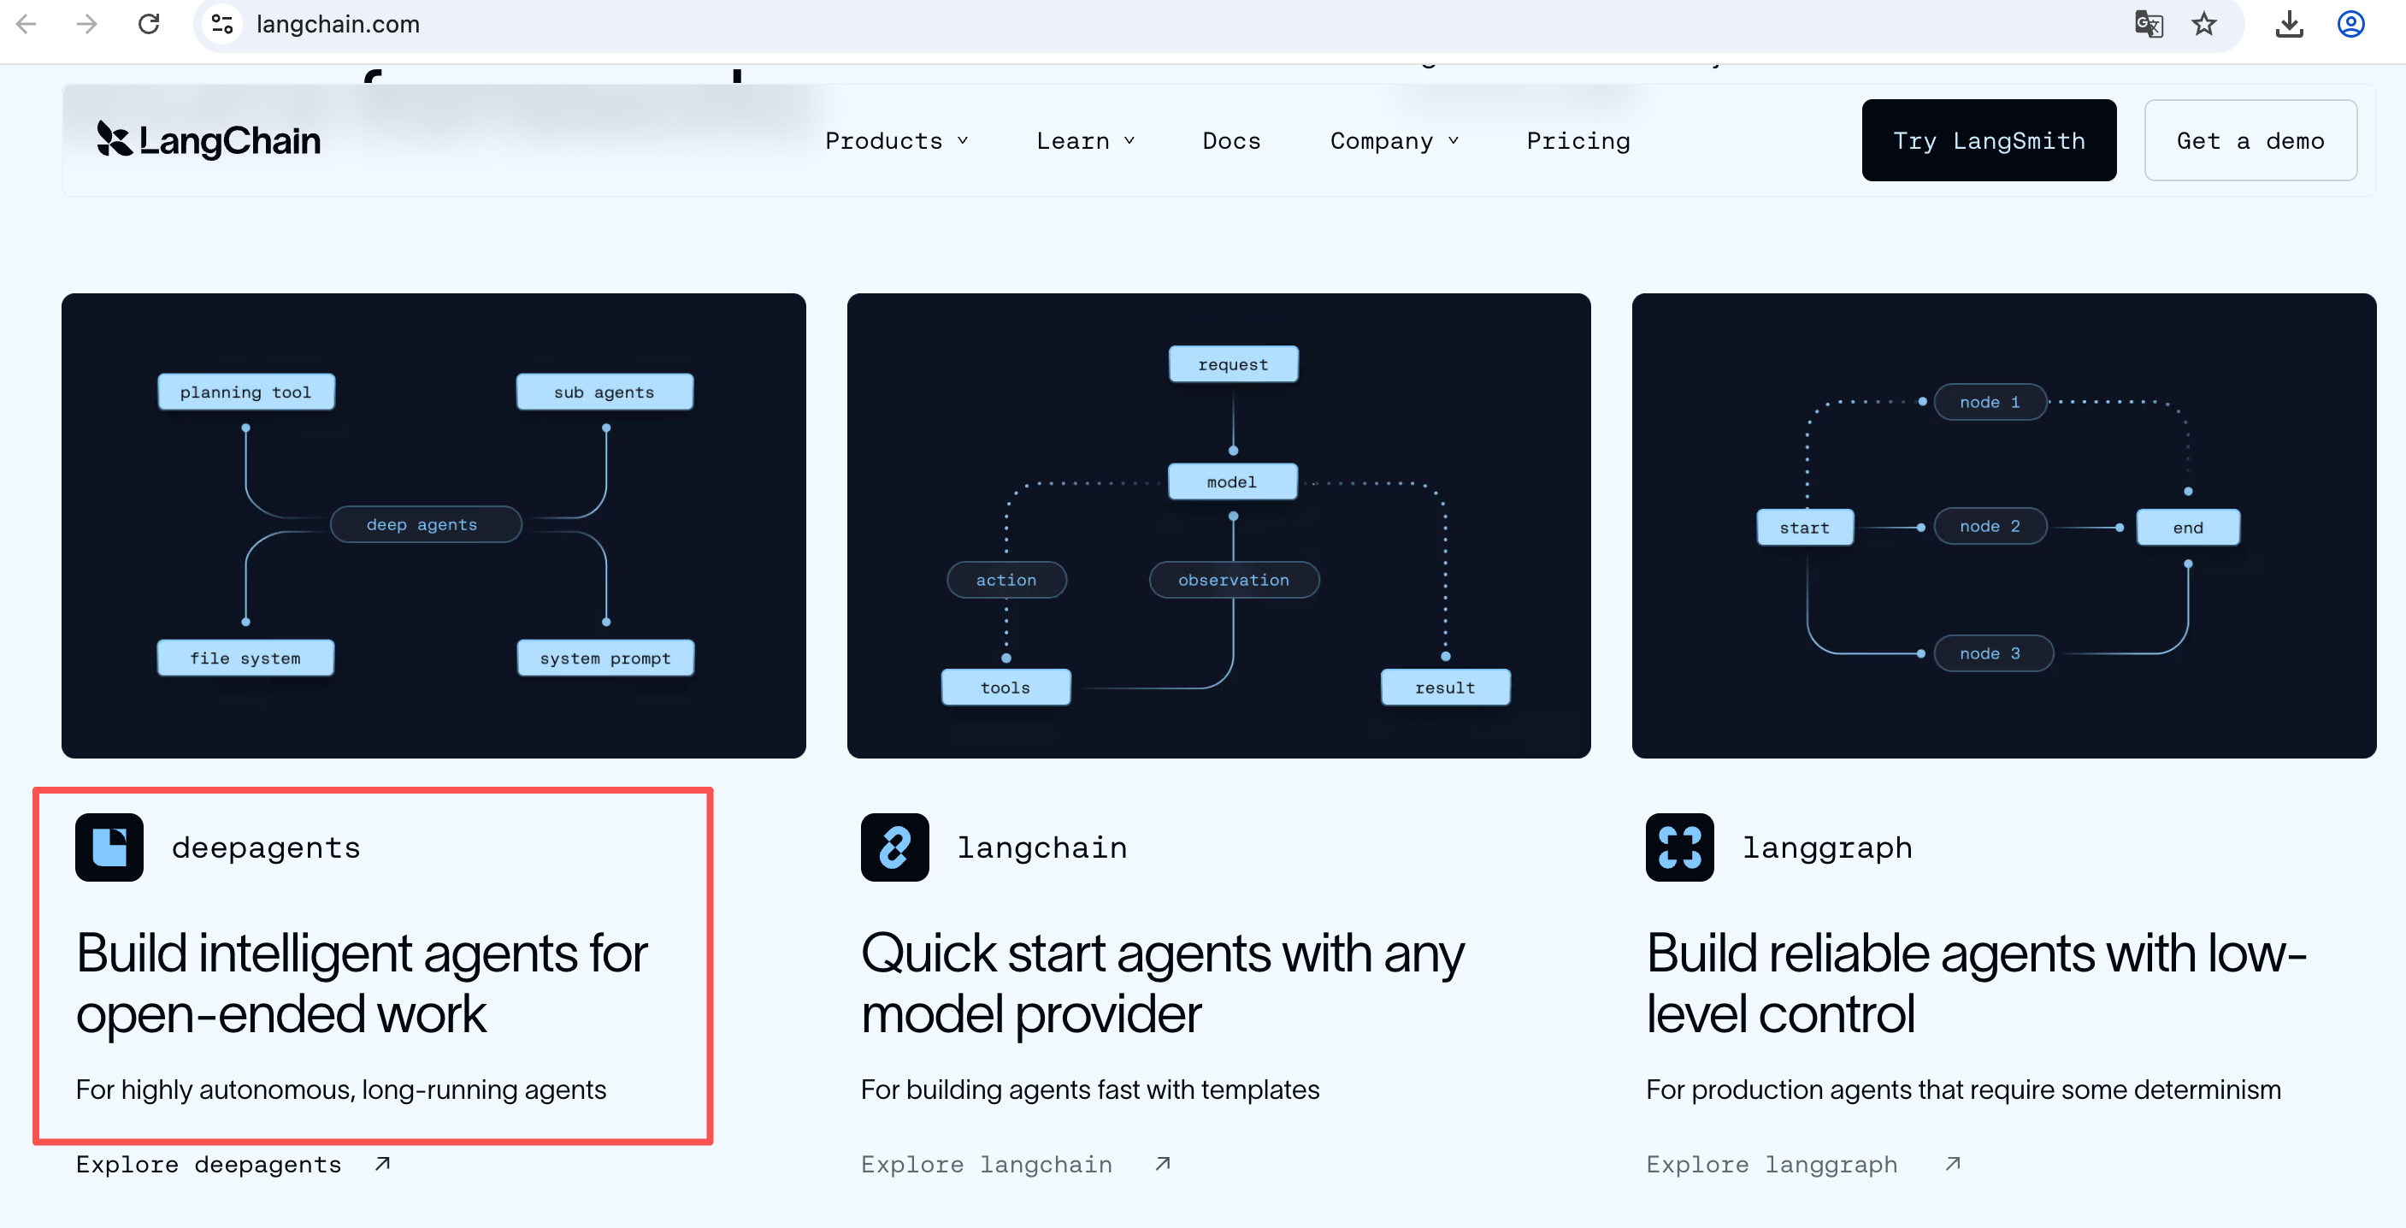Screen dimensions: 2406x1228
Task: Reload the page with refresh icon
Action: coord(149,24)
